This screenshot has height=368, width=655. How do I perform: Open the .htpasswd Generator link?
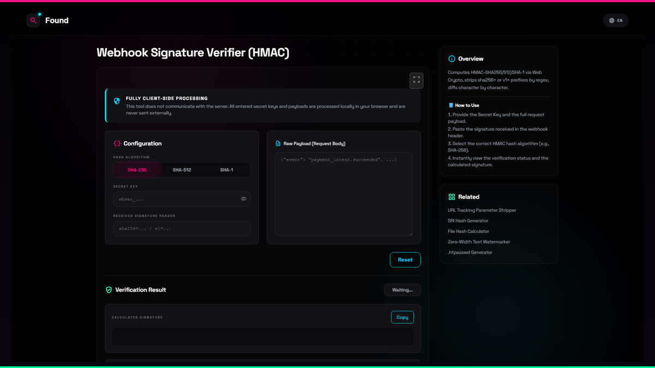[470, 252]
